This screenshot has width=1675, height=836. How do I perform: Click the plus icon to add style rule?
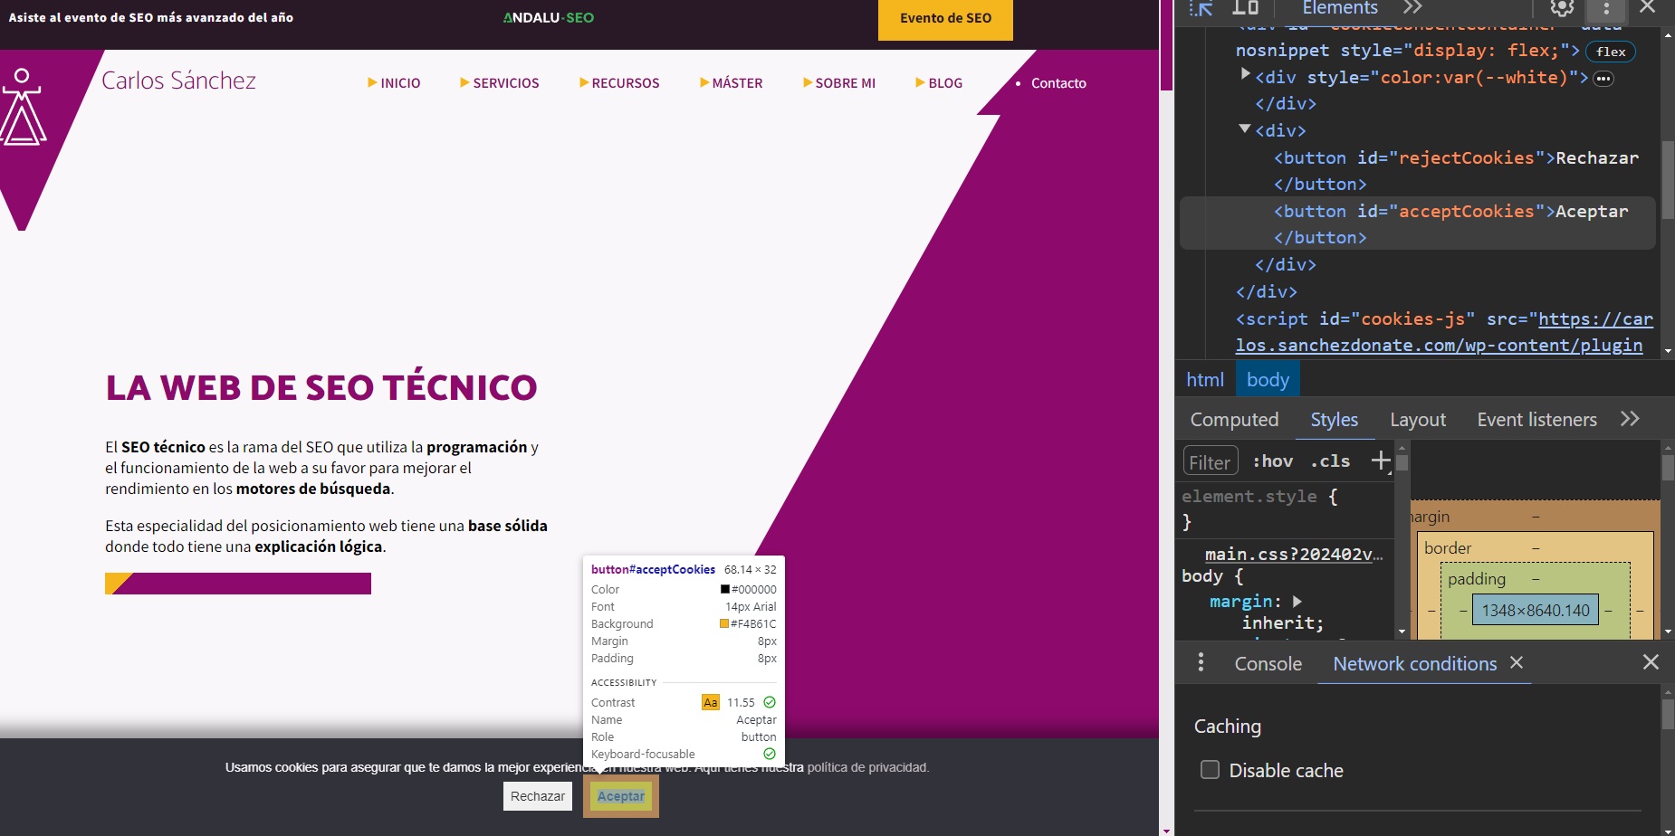pos(1380,461)
